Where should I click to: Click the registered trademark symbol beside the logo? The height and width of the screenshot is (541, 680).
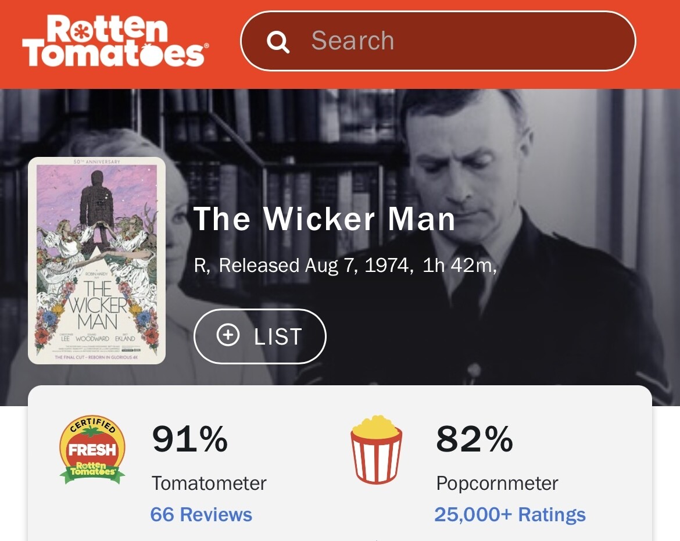click(206, 45)
